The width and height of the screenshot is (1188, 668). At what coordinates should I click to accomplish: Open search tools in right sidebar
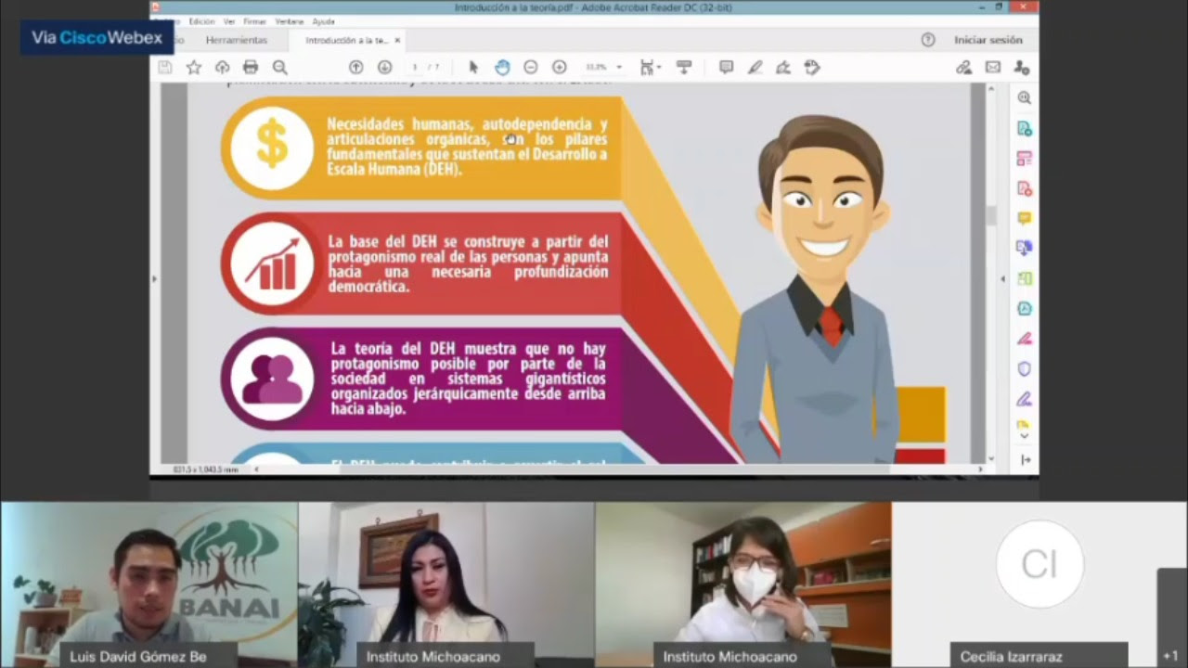(x=1025, y=97)
